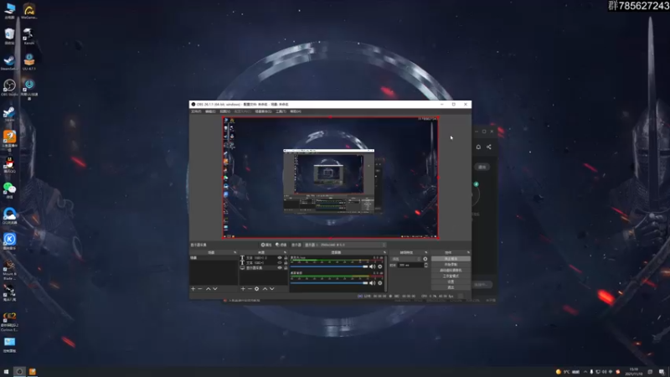The image size is (670, 377).
Task: Add a new source with the plus icon
Action: click(243, 289)
